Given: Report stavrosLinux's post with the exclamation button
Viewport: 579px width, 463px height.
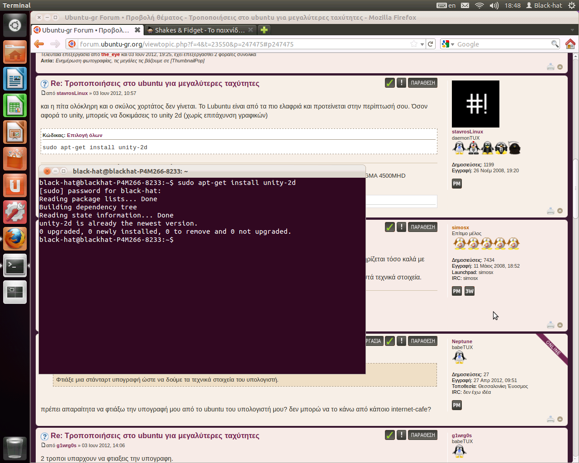Looking at the screenshot, I should [x=401, y=83].
